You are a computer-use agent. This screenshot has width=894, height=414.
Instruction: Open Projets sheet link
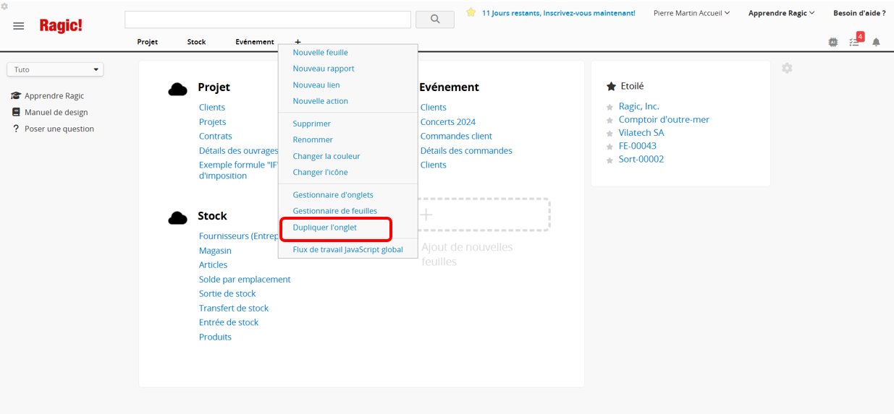212,122
